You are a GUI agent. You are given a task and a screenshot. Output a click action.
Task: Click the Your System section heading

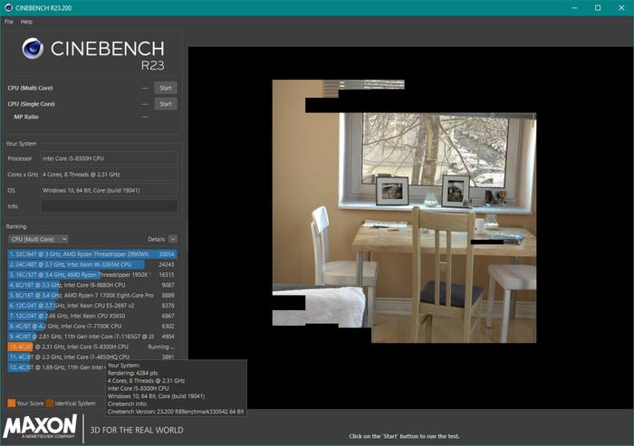pos(21,144)
